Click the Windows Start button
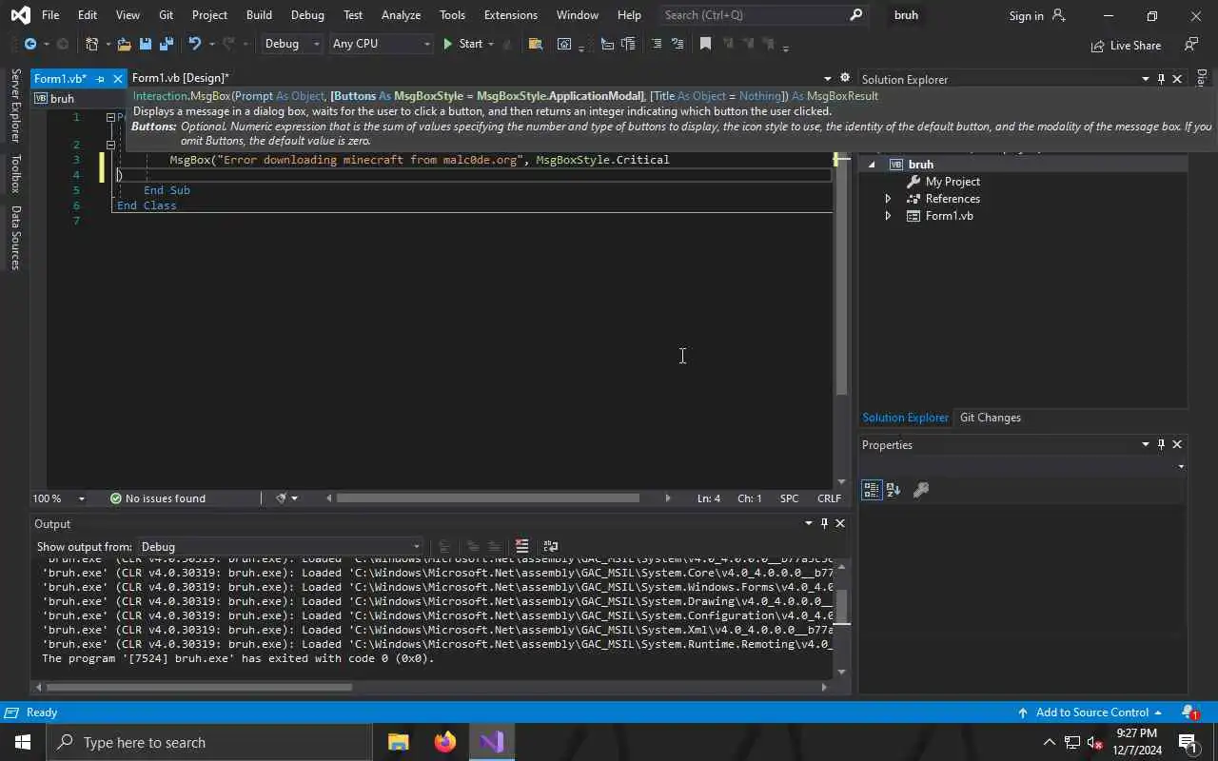The image size is (1218, 761). click(x=23, y=742)
